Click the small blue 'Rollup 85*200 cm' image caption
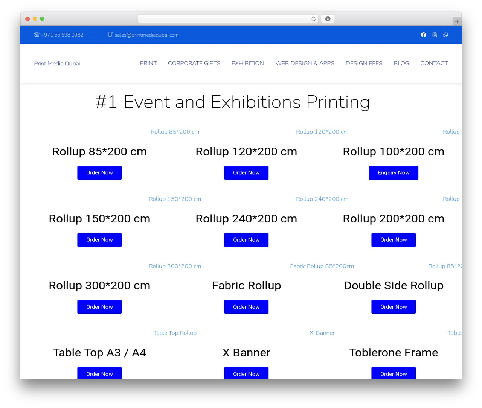This screenshot has width=482, height=408. tap(175, 132)
